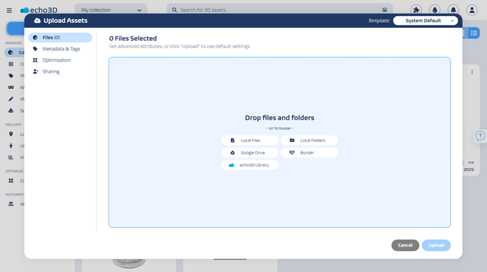The height and width of the screenshot is (272, 487).
Task: Browse from Bynder
Action: [x=309, y=153]
